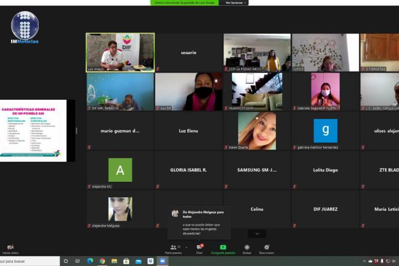Open the Chat panel
Screen dimensions: 399x266
[x=199, y=248]
